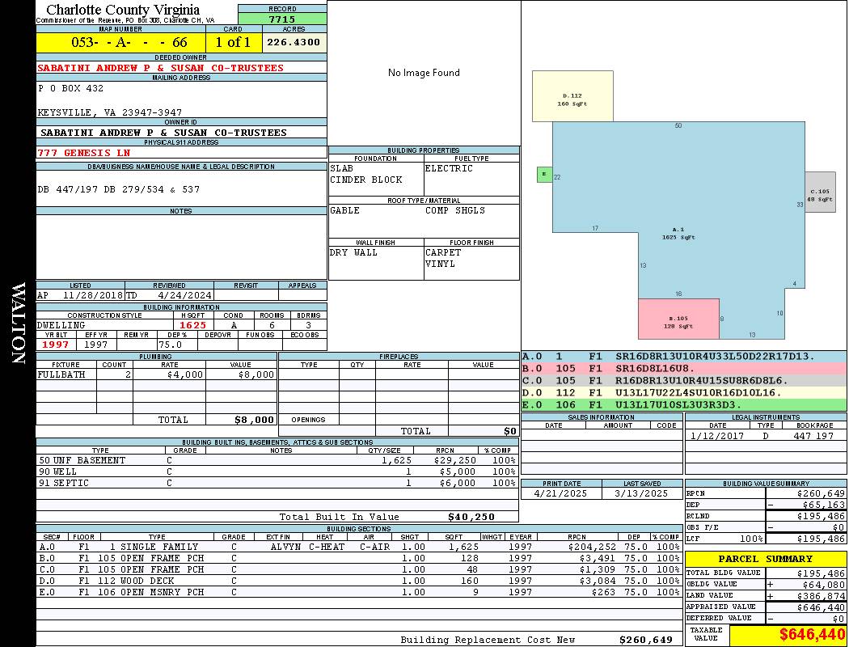Click the record number 7715
Screen dimensions: 849x647
pos(282,19)
